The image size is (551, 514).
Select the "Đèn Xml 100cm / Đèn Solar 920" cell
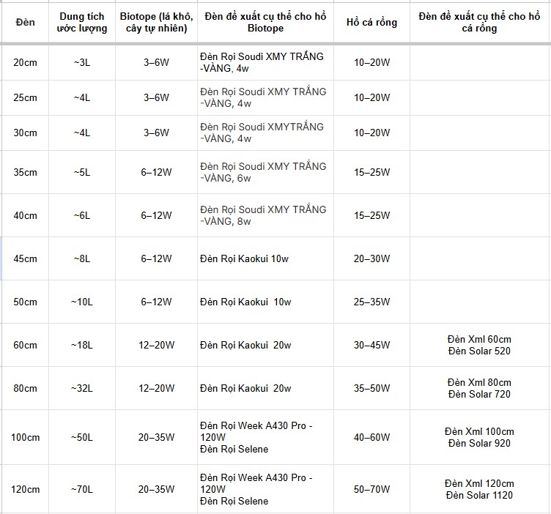479,437
